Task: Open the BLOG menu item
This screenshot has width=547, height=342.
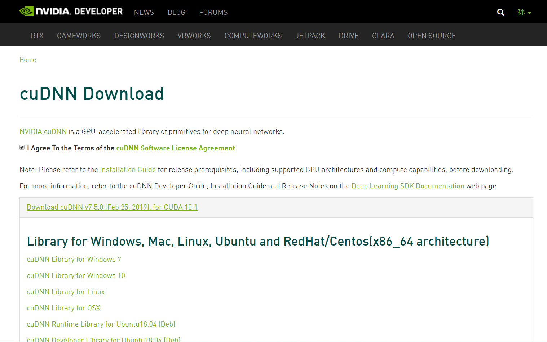Action: [176, 12]
